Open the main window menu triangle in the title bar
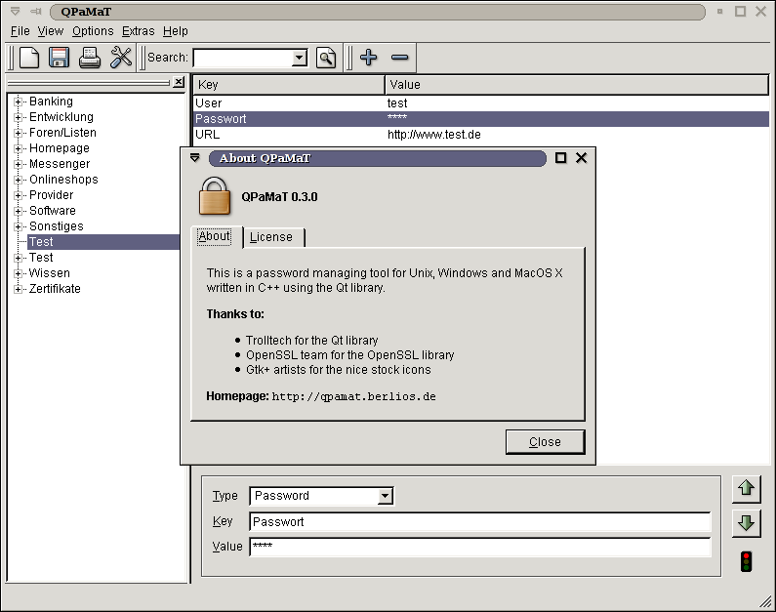776x612 pixels. point(16,11)
